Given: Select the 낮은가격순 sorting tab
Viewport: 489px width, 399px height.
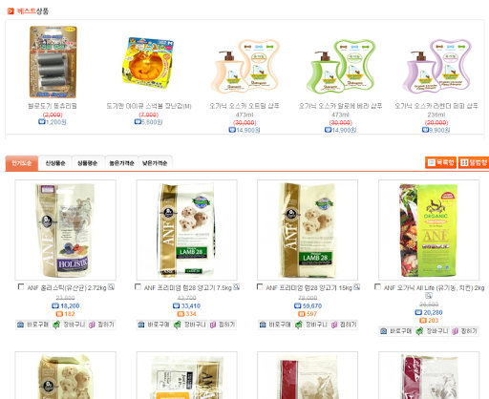Looking at the screenshot, I should click(x=155, y=163).
